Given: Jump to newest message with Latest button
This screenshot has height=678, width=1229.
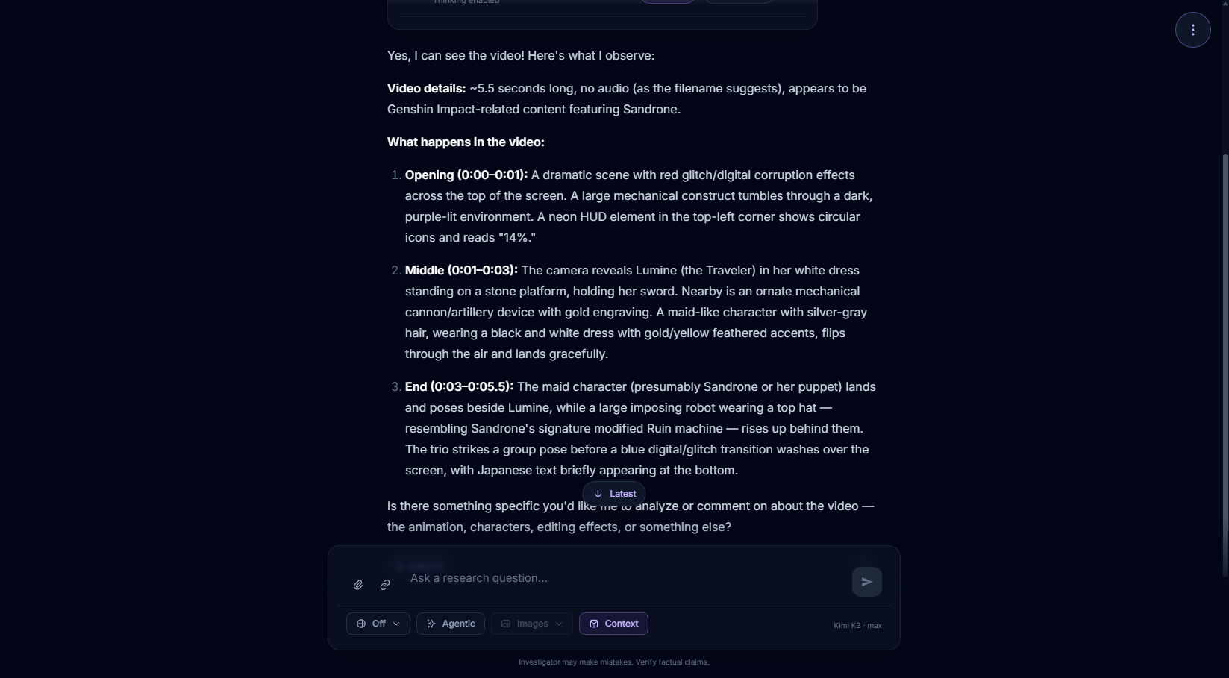Looking at the screenshot, I should tap(614, 494).
